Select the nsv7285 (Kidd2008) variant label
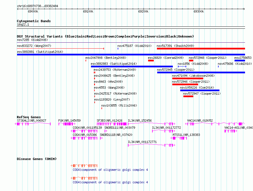The height and width of the screenshot is (191, 253). [32, 40]
